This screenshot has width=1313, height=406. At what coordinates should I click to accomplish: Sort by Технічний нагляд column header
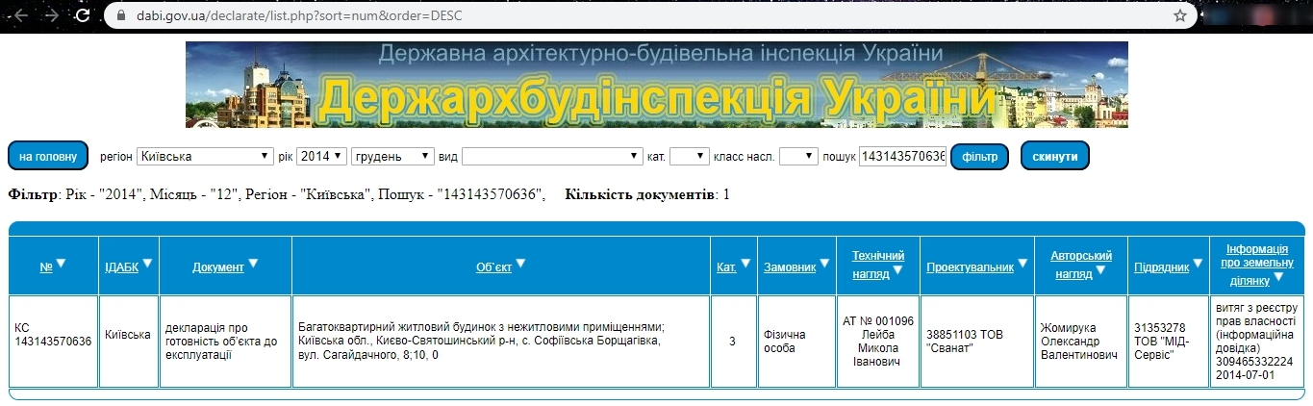click(x=877, y=265)
